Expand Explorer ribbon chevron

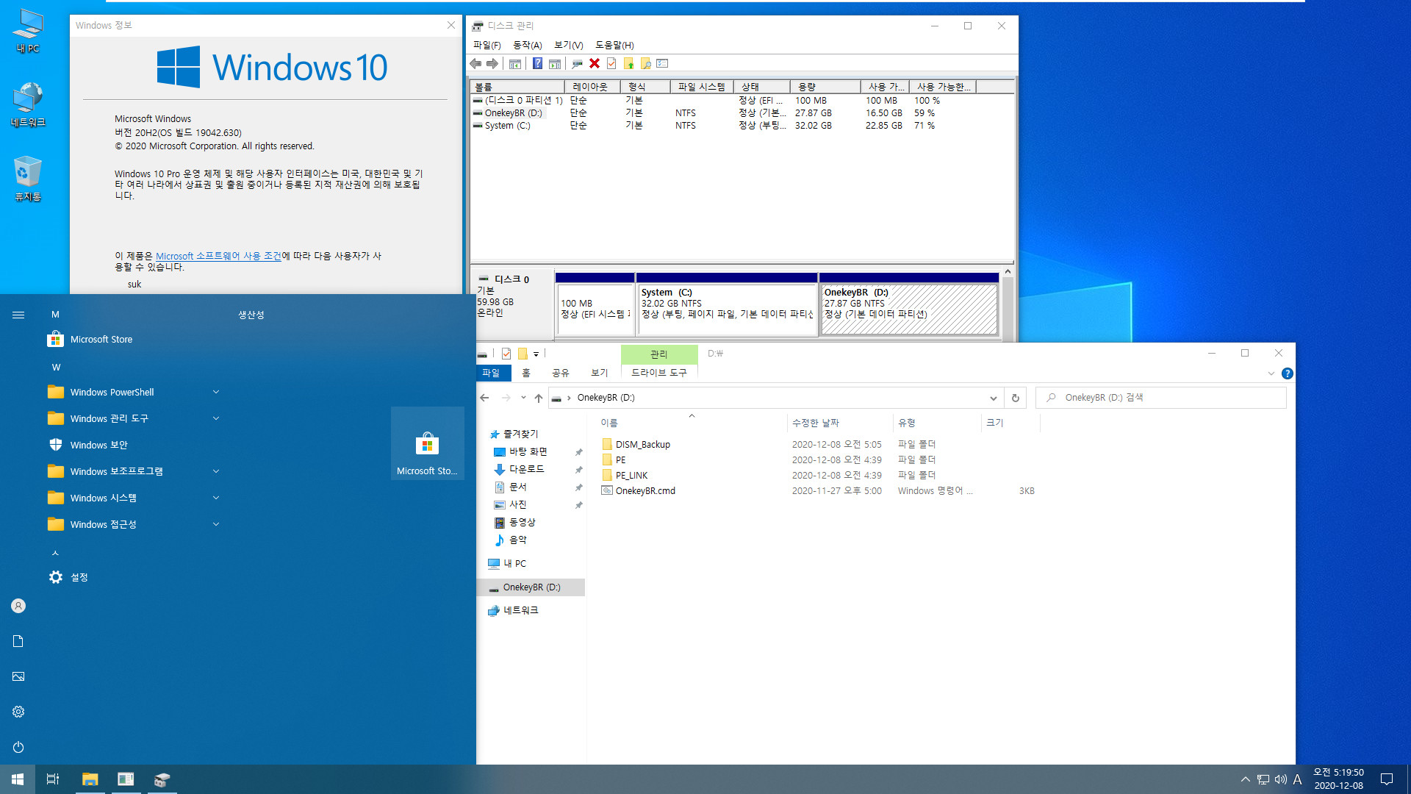(1271, 373)
